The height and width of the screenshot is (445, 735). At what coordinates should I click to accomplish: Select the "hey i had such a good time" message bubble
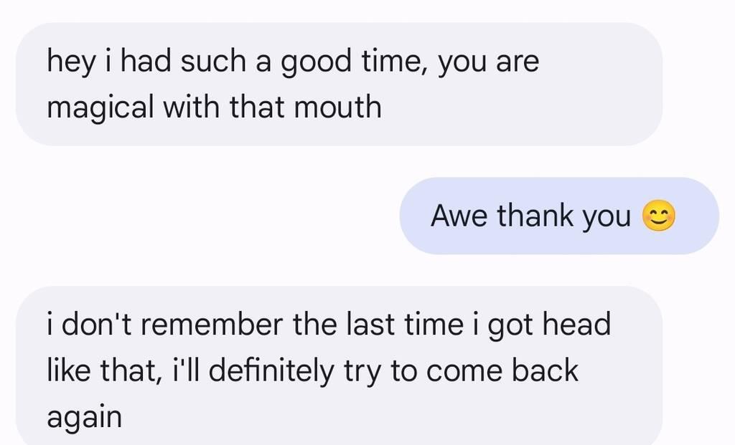coord(337,84)
